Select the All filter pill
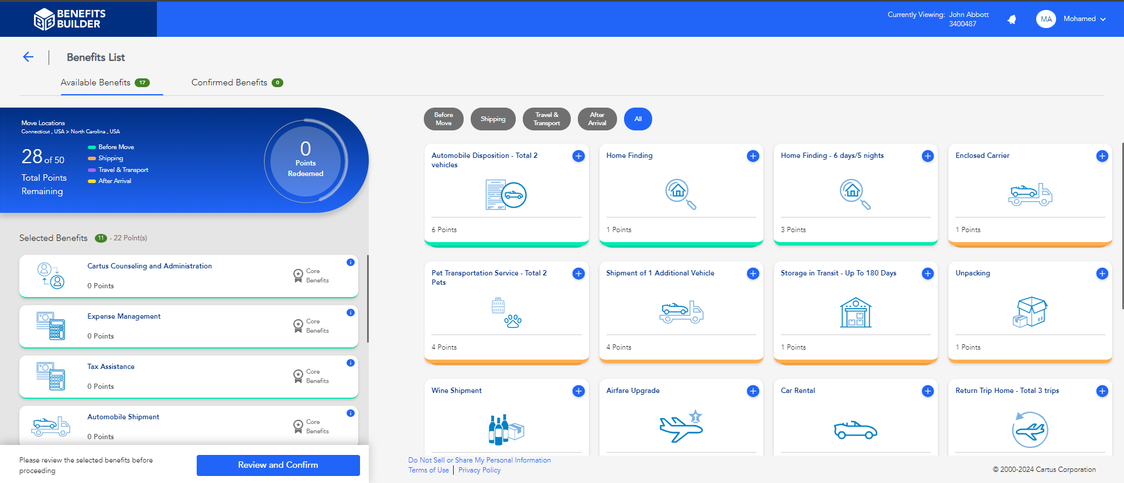 click(638, 119)
